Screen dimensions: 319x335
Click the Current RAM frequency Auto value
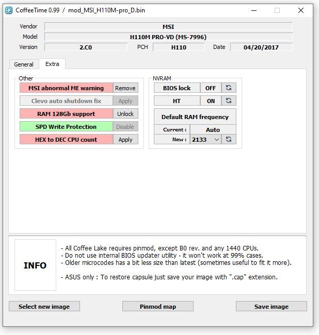(x=213, y=130)
